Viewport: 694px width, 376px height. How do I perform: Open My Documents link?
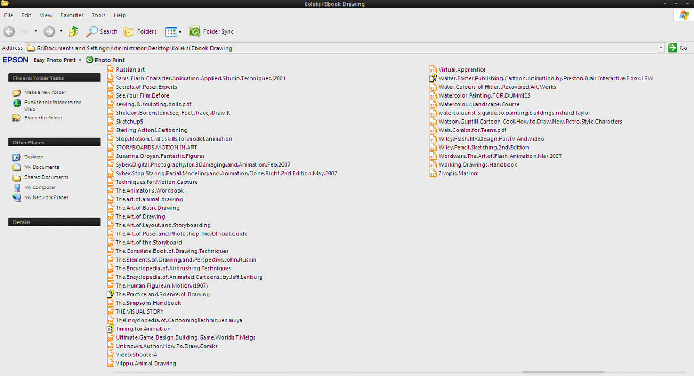(x=42, y=167)
